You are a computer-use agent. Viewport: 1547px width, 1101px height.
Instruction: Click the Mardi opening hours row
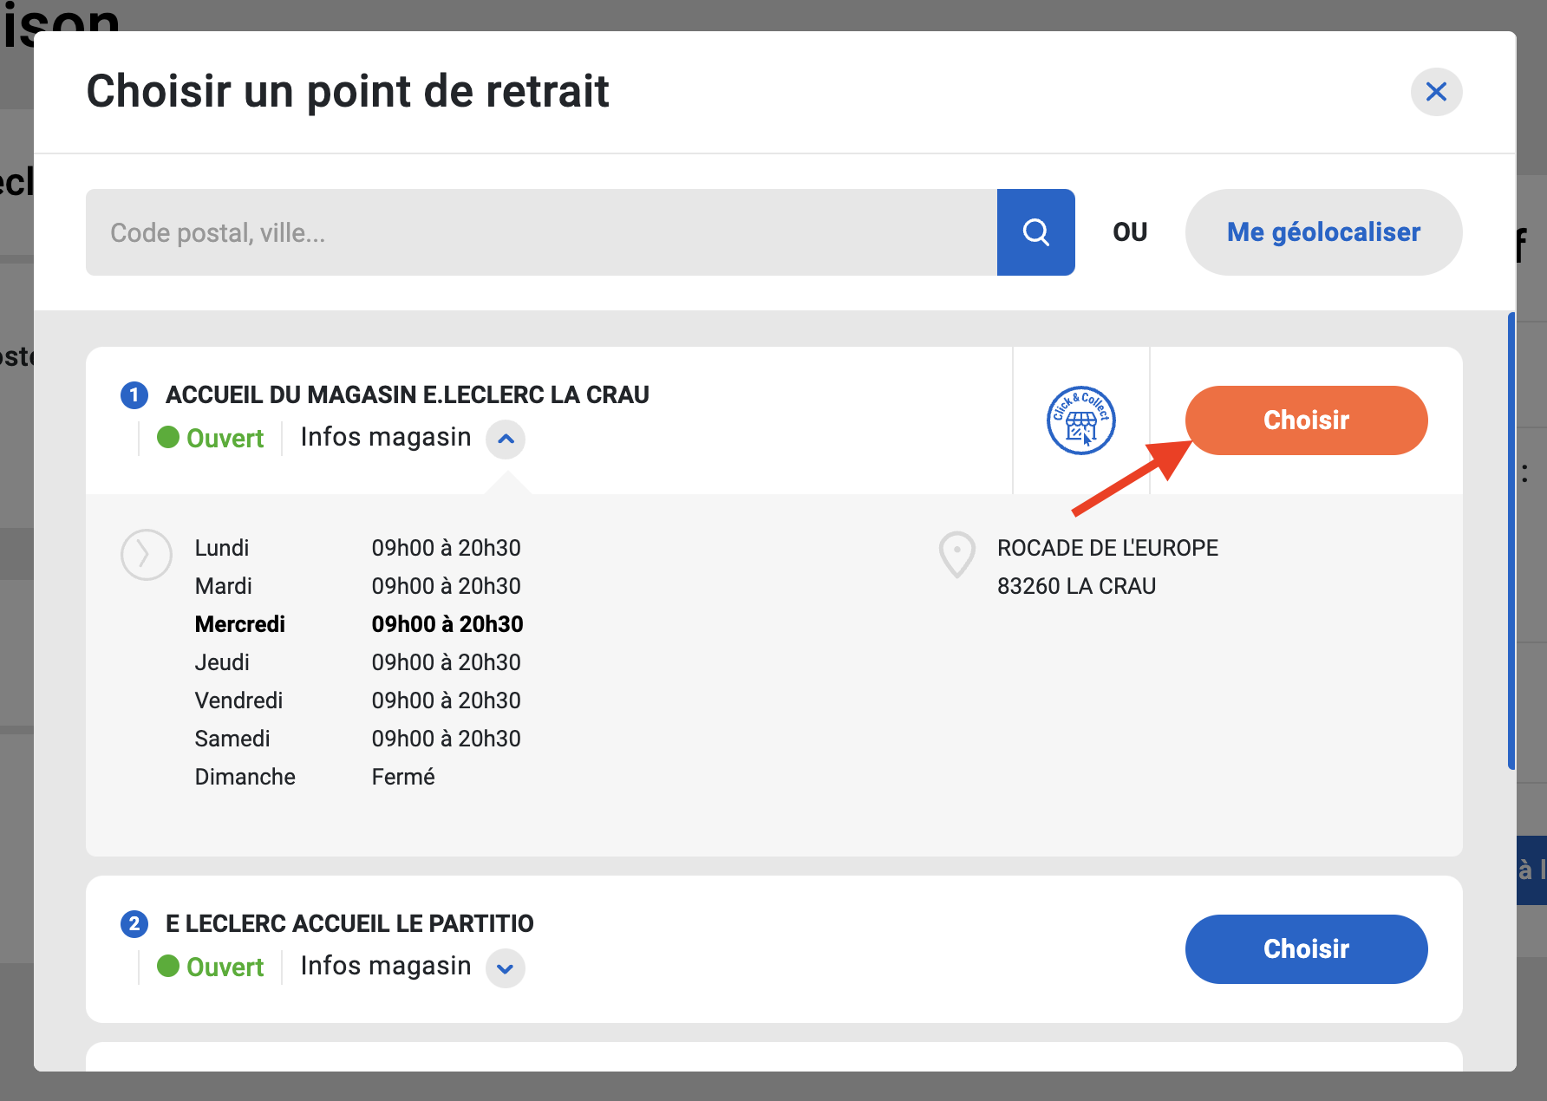[358, 586]
